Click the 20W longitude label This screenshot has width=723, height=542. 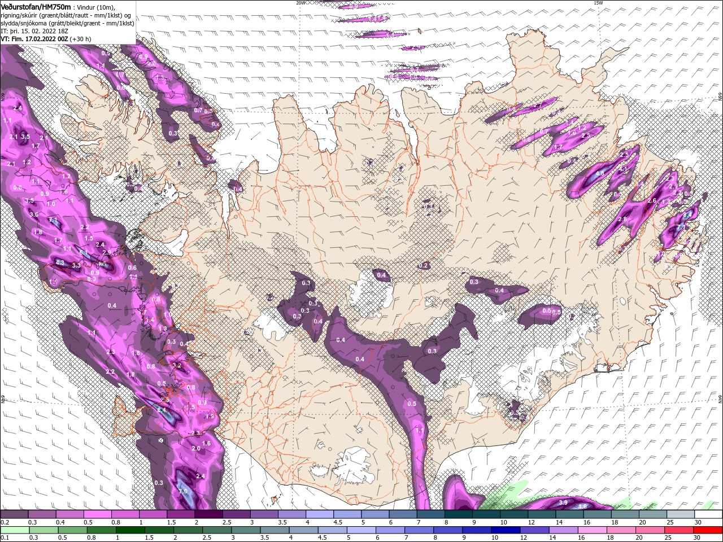pyautogui.click(x=300, y=3)
